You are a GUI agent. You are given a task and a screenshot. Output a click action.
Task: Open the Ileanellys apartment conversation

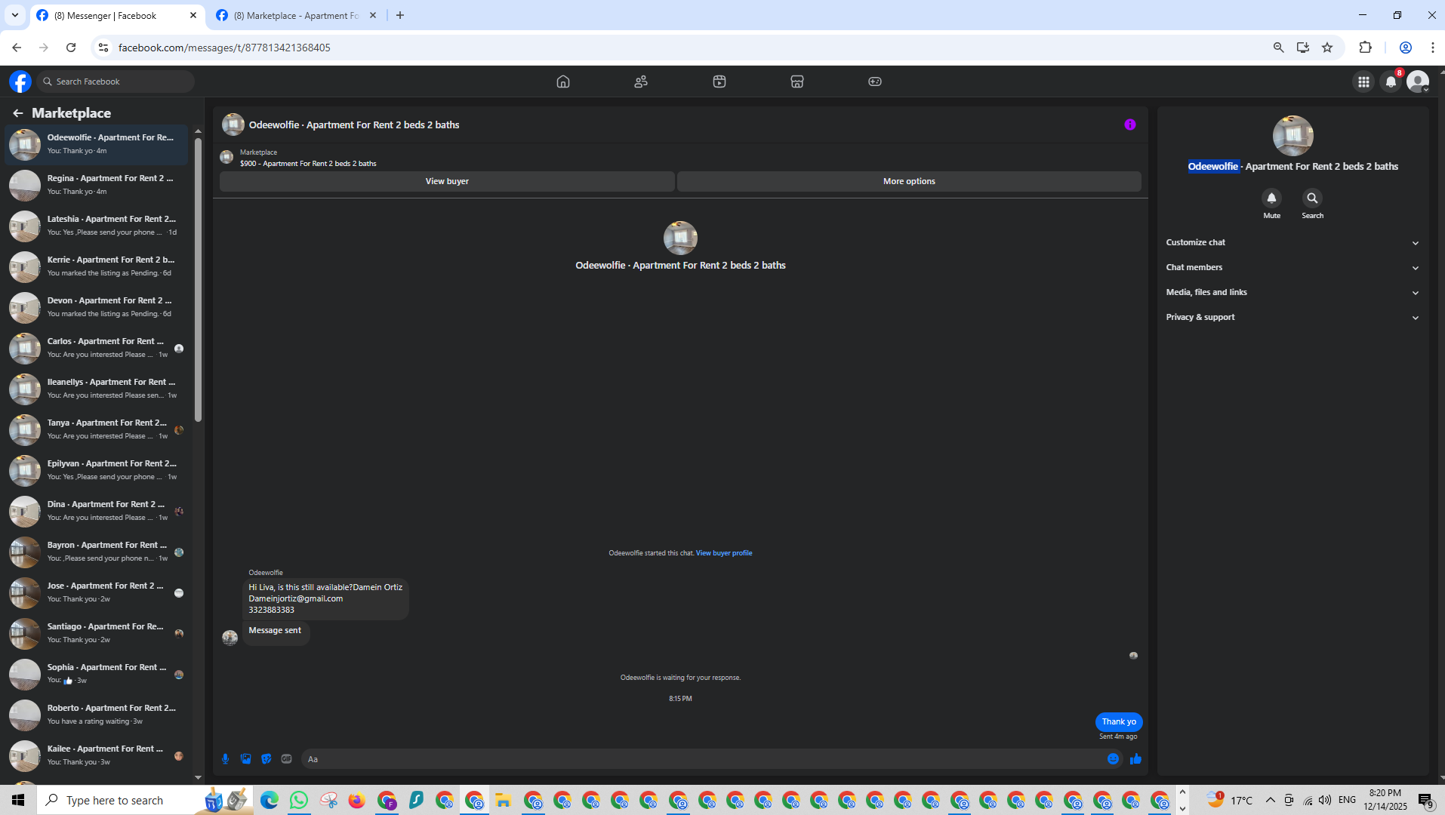click(97, 389)
